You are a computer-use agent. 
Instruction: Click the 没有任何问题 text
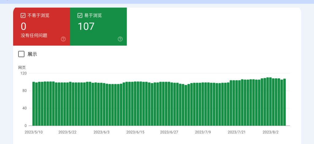pyautogui.click(x=34, y=36)
